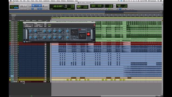The width and height of the screenshot is (172, 97).
Task: Open the Marketplace menu
Action: click(x=70, y=1)
